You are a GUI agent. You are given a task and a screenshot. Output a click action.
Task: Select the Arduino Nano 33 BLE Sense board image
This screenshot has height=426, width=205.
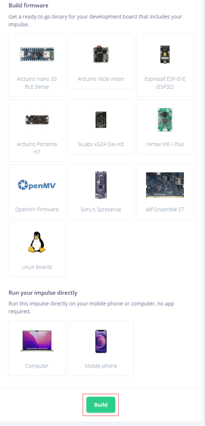(x=37, y=54)
